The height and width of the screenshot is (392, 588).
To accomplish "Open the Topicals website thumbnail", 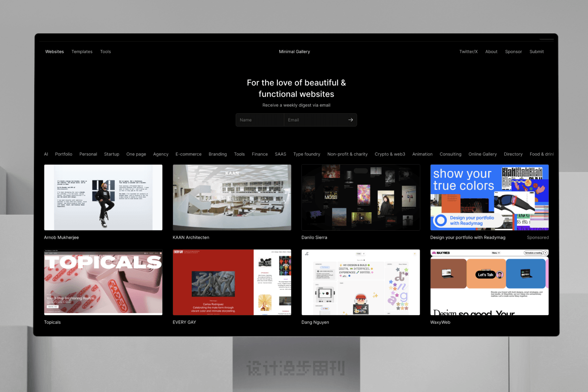I will (x=103, y=282).
